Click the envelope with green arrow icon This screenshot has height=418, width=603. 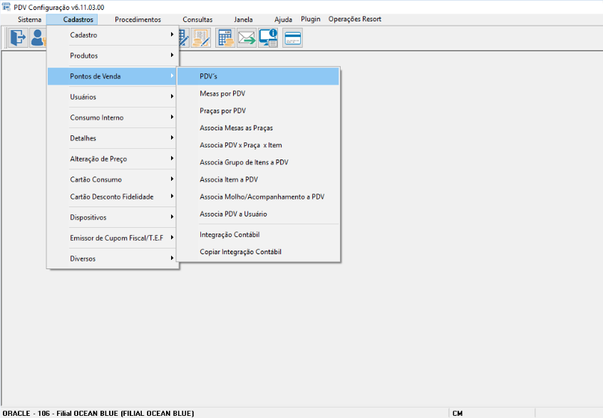point(247,38)
